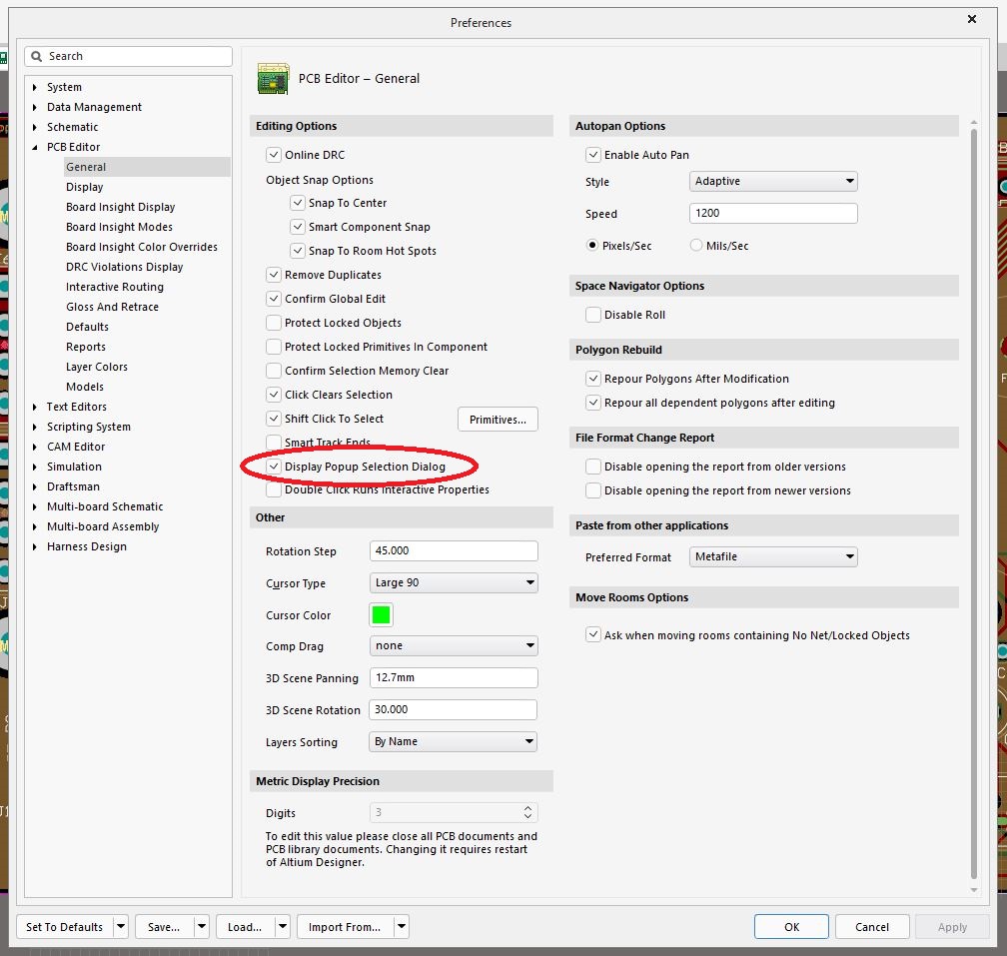
Task: Toggle Snap To Room Hot Spots
Action: [298, 251]
